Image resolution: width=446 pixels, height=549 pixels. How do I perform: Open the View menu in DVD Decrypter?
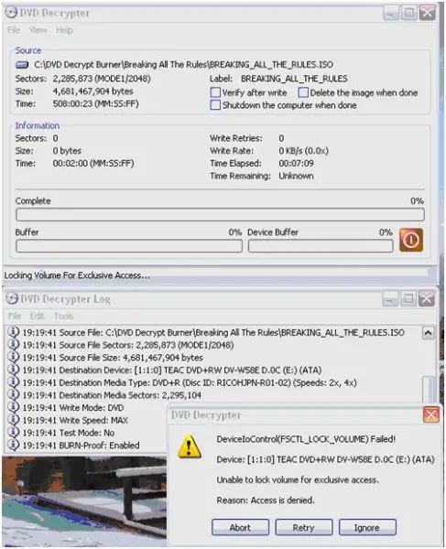coord(38,30)
